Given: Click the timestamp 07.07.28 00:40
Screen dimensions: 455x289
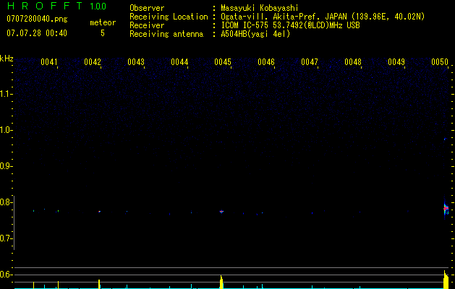Looking at the screenshot, I should point(37,33).
